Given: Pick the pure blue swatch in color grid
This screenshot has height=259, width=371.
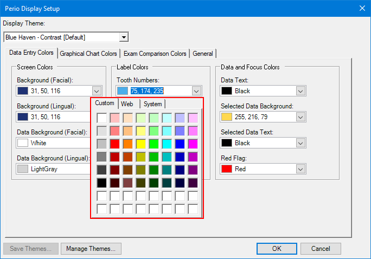Looking at the screenshot, I should click(180, 144).
